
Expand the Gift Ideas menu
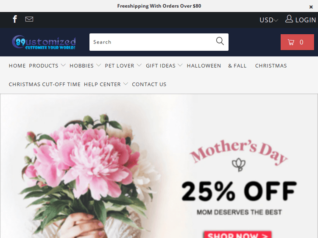click(164, 66)
